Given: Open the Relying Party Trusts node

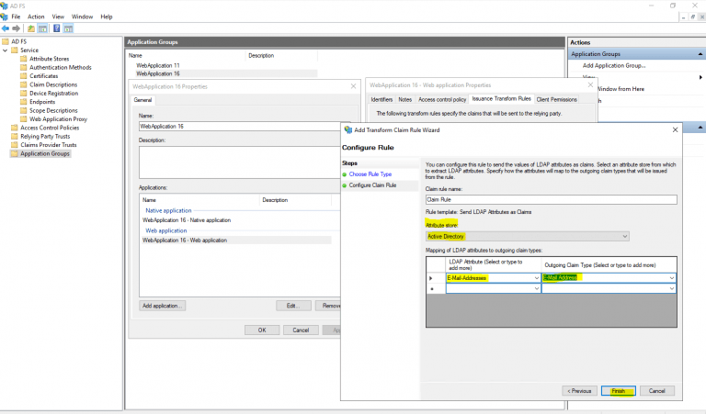Looking at the screenshot, I should [x=44, y=136].
